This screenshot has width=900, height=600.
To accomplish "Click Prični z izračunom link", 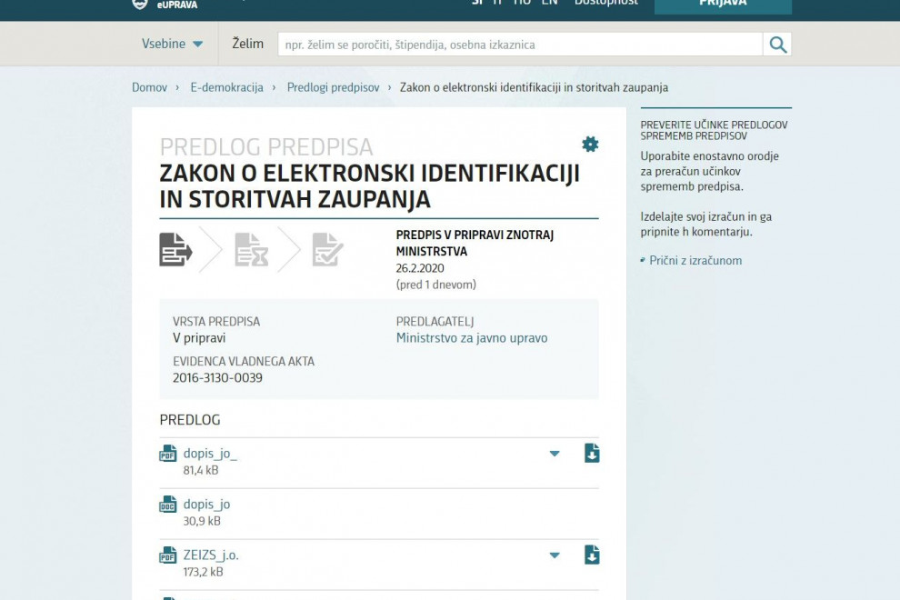I will coord(695,261).
